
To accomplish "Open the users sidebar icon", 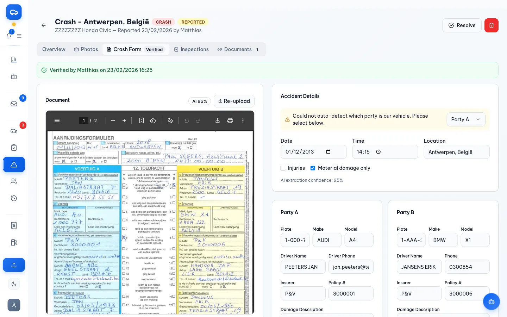I will click(14, 181).
